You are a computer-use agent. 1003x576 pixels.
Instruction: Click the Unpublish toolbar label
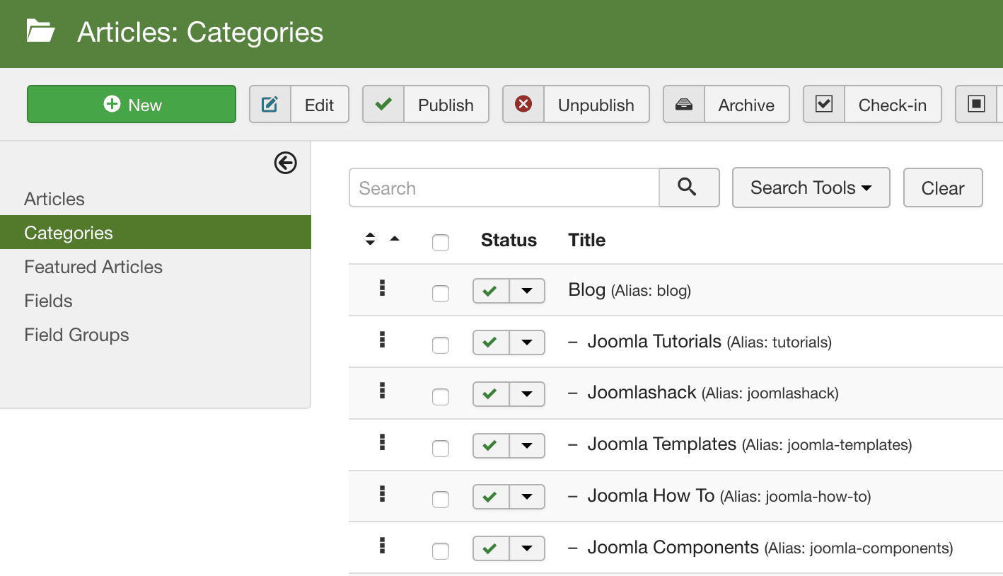coord(596,105)
